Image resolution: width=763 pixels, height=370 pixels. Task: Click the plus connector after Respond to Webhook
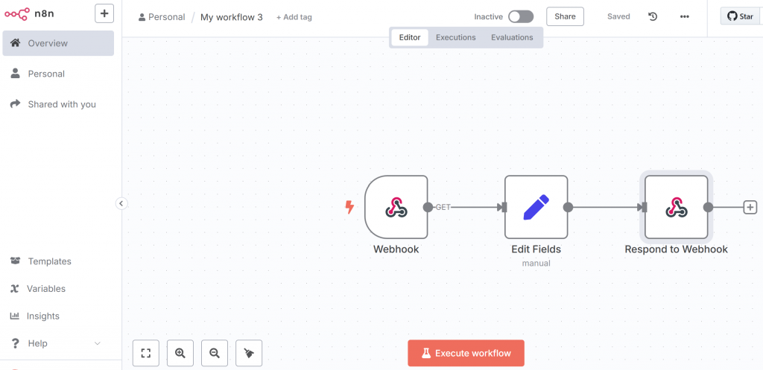[x=750, y=208]
